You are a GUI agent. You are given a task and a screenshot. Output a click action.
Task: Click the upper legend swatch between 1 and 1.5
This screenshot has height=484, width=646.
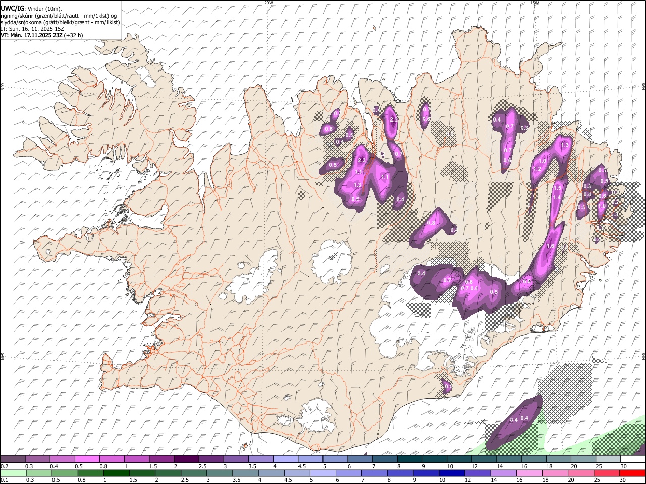pyautogui.click(x=137, y=459)
